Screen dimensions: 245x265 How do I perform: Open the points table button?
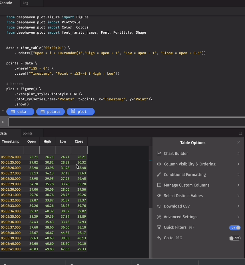(51, 111)
